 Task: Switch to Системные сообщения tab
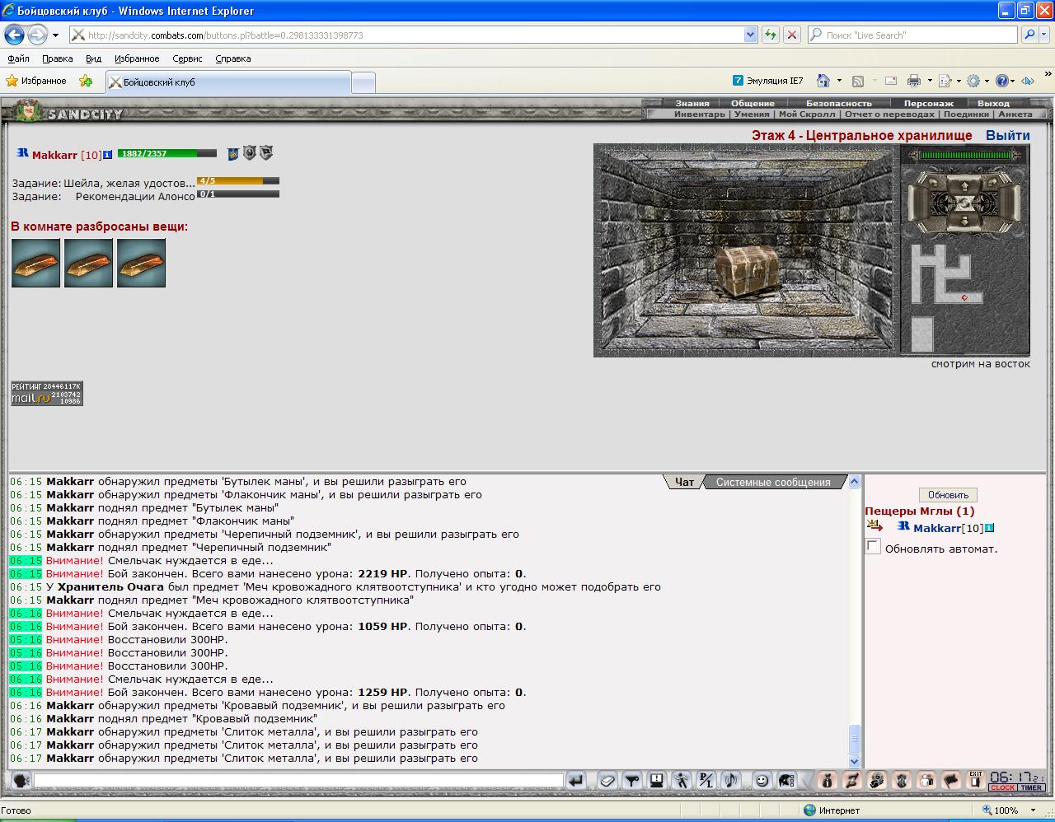(773, 482)
